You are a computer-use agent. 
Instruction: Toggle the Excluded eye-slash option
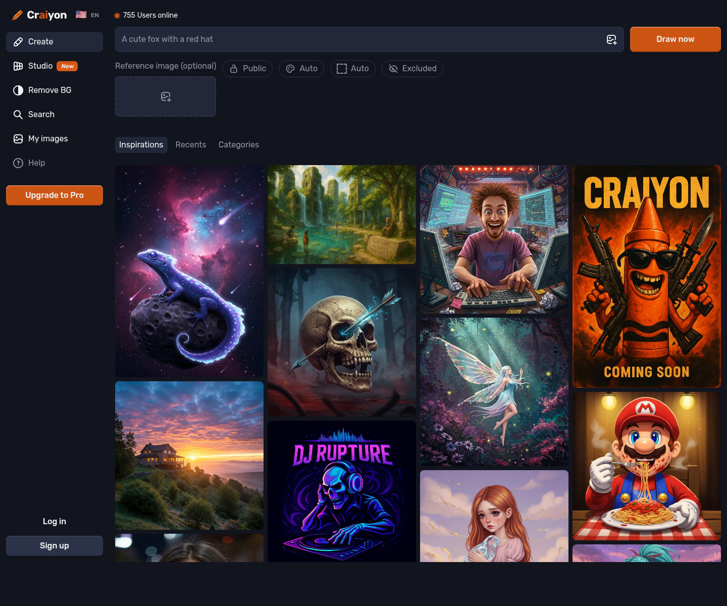pyautogui.click(x=412, y=69)
